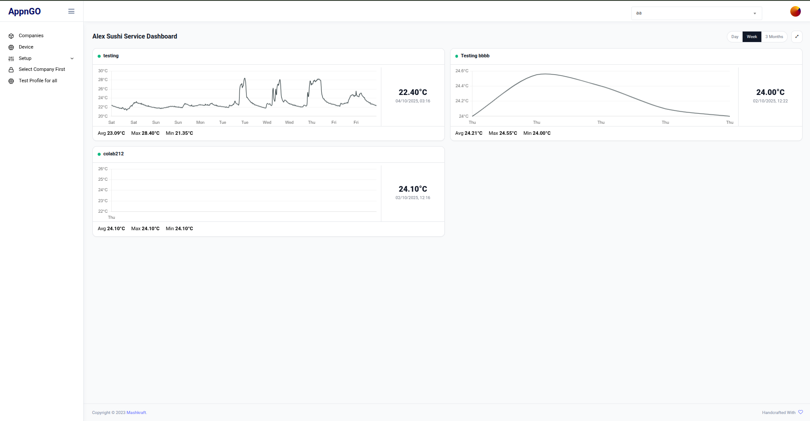Click the green status dot on testing card
This screenshot has width=810, height=421.
99,56
